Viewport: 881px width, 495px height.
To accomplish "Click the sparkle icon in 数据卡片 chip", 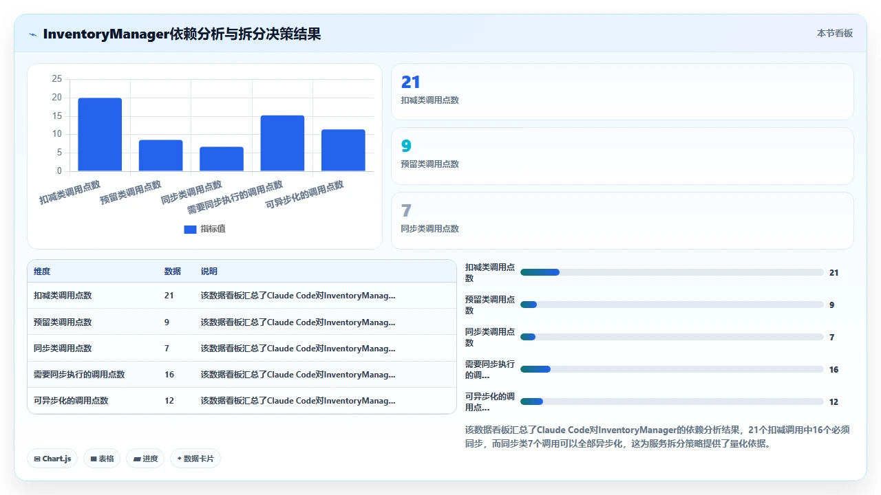I will 179,459.
